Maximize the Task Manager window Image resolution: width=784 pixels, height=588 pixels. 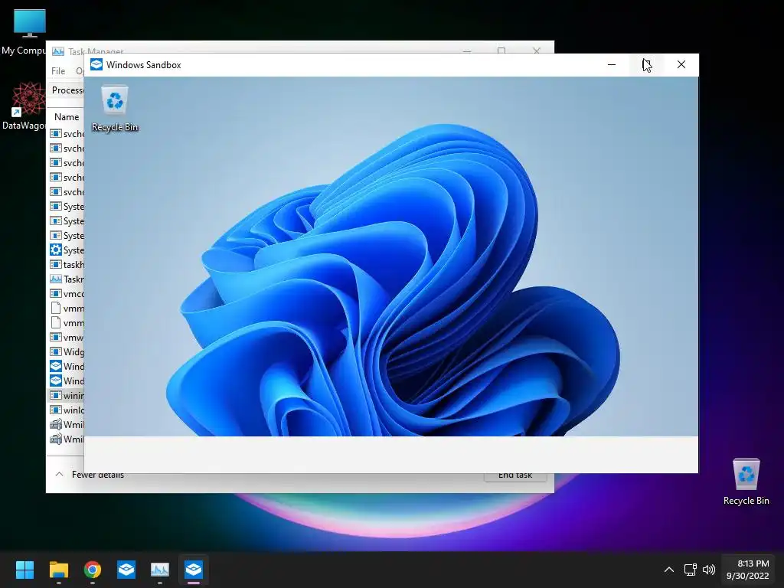501,50
